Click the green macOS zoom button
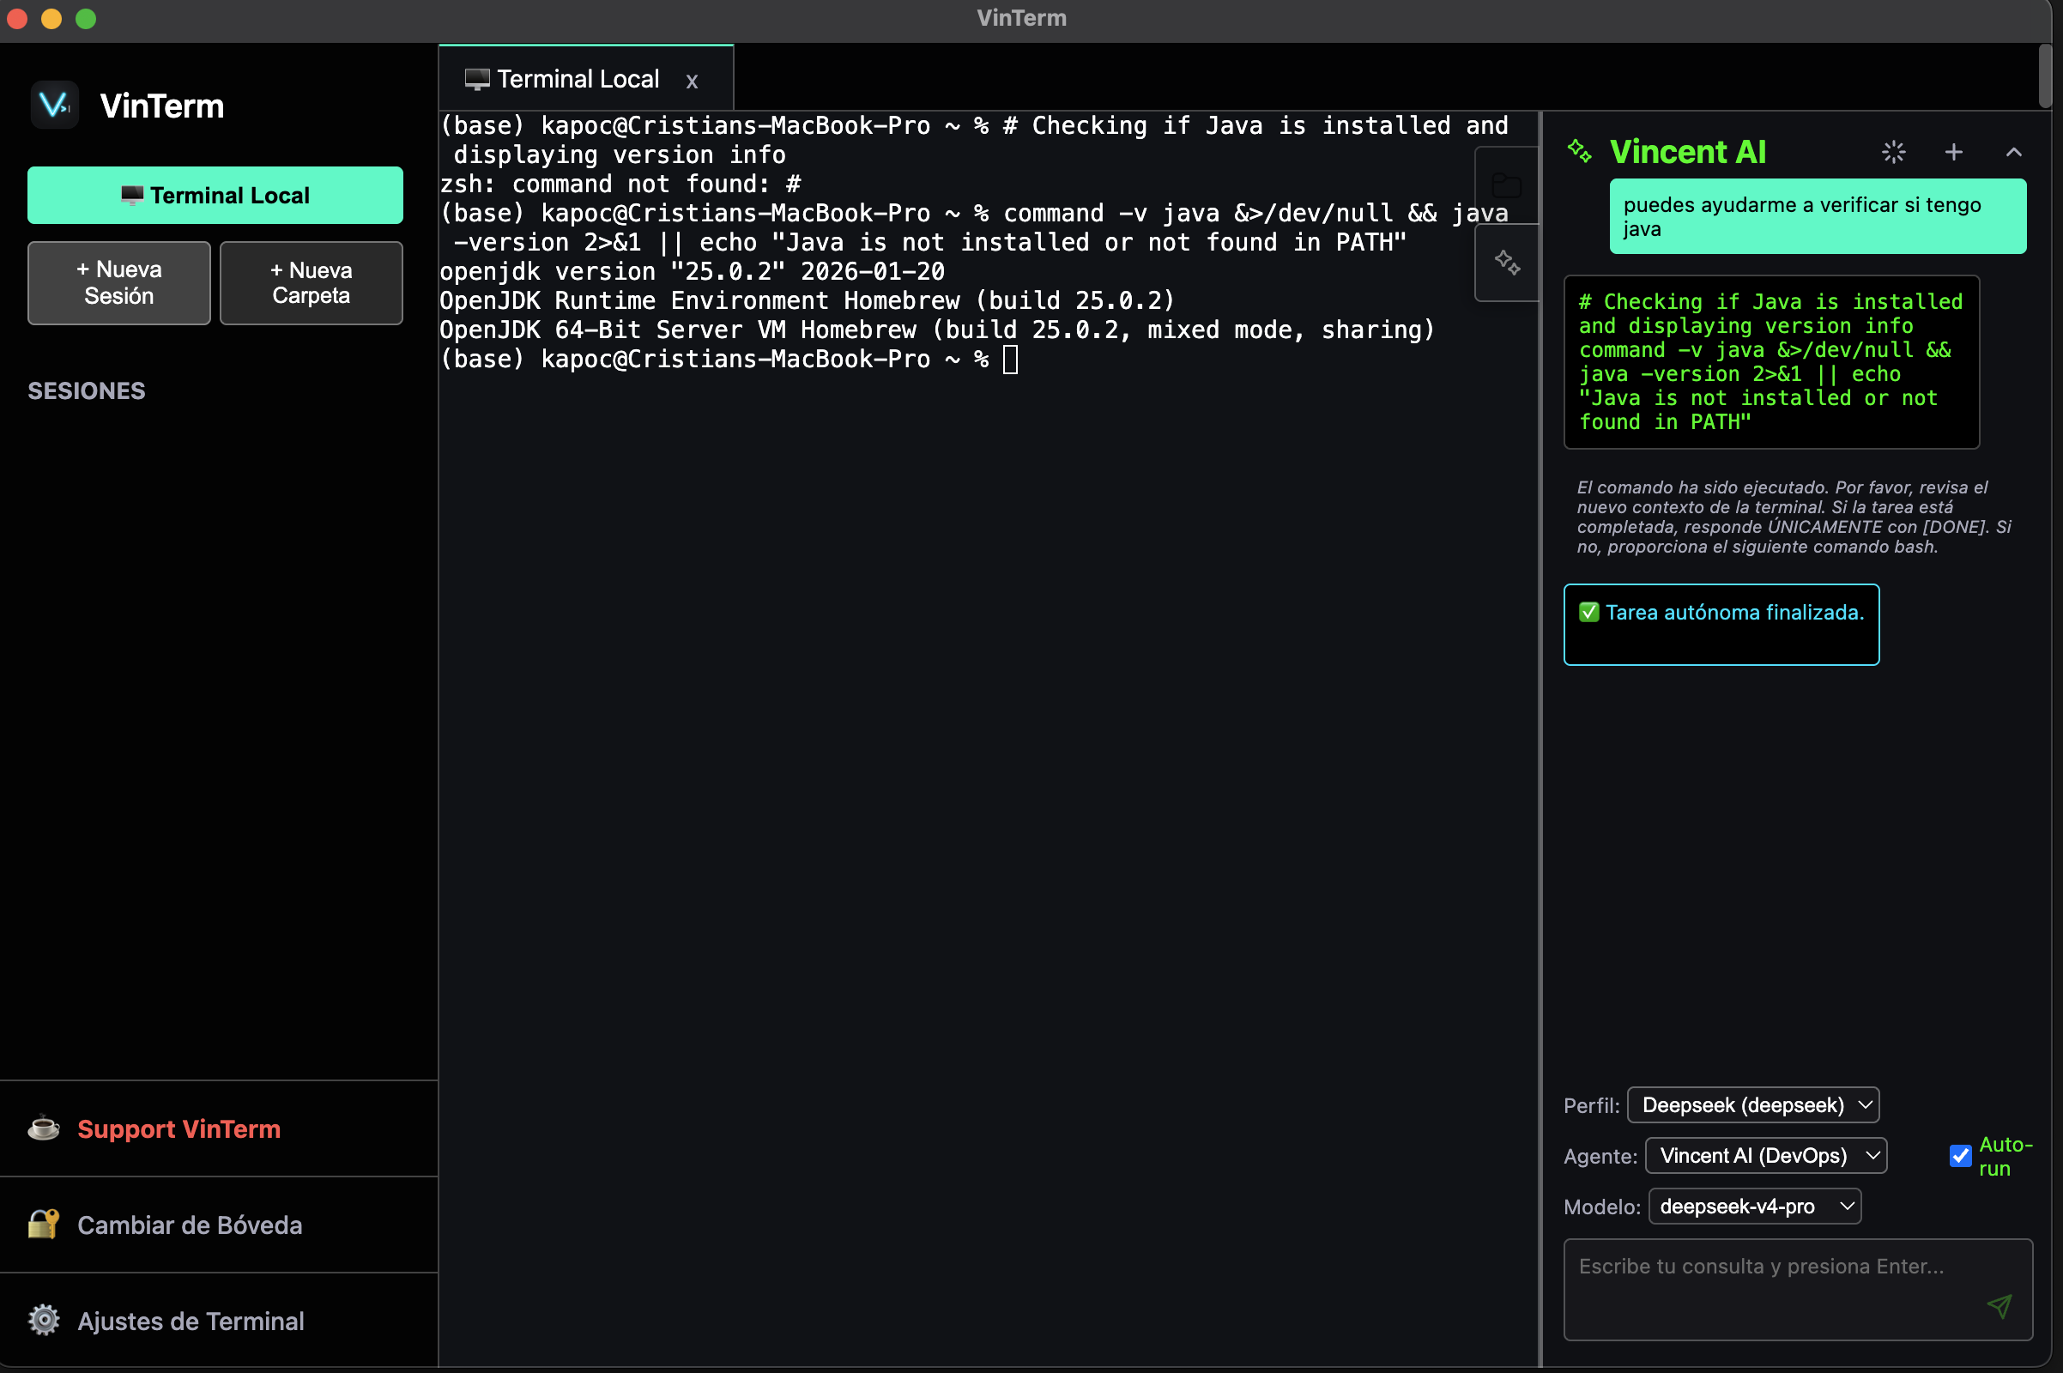 click(x=86, y=18)
